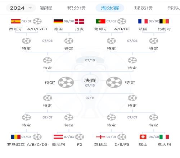Click the Romania flag icon
This screenshot has height=158, width=180.
tap(16, 137)
